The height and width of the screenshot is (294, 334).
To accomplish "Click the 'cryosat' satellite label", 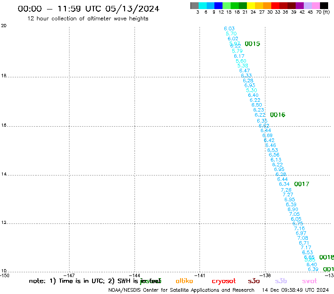I will [224, 281].
